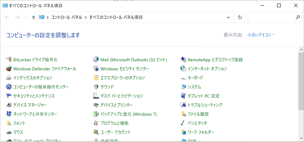This screenshot has height=142, width=304.
Task: Open キーボード text link
Action: point(195,78)
